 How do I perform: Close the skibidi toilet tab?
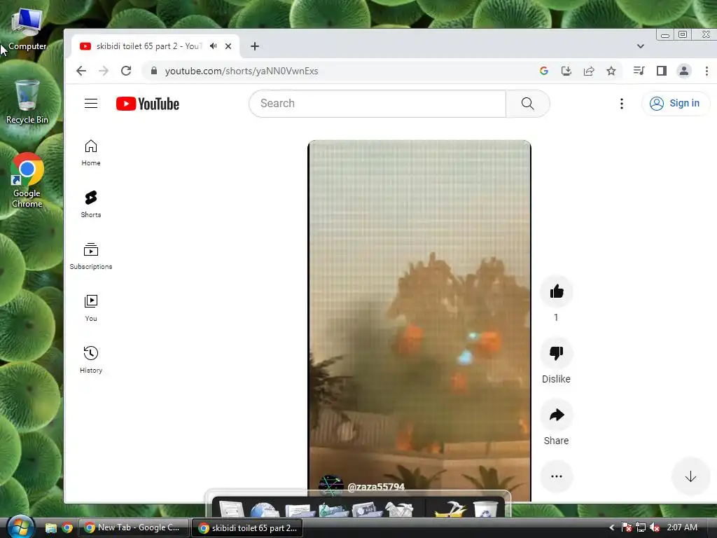228,46
